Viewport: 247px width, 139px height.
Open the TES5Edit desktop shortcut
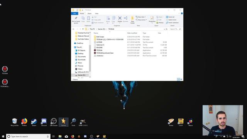[5, 70]
